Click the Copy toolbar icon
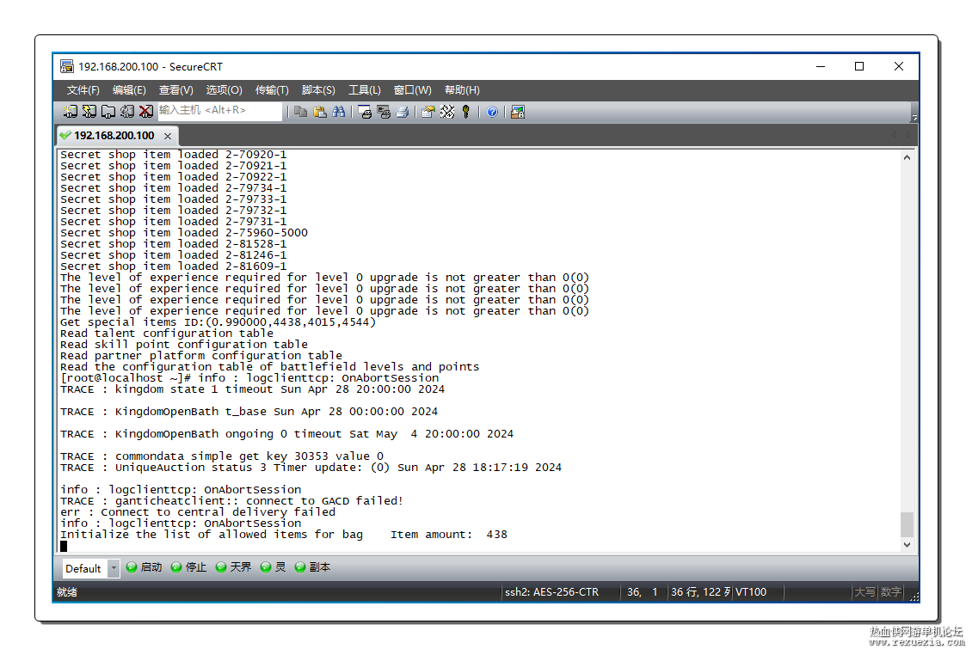The height and width of the screenshot is (655, 972). 301,112
